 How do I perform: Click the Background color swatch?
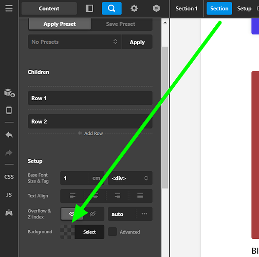pyautogui.click(x=67, y=232)
